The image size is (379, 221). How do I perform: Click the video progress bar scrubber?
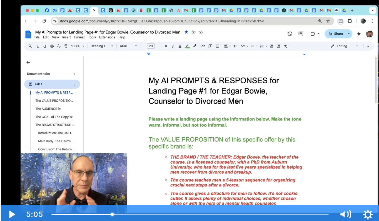pyautogui.click(x=112, y=214)
